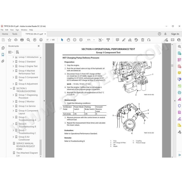Switch to the Tools tab
Screen dimensions: 182x182
(15, 34)
